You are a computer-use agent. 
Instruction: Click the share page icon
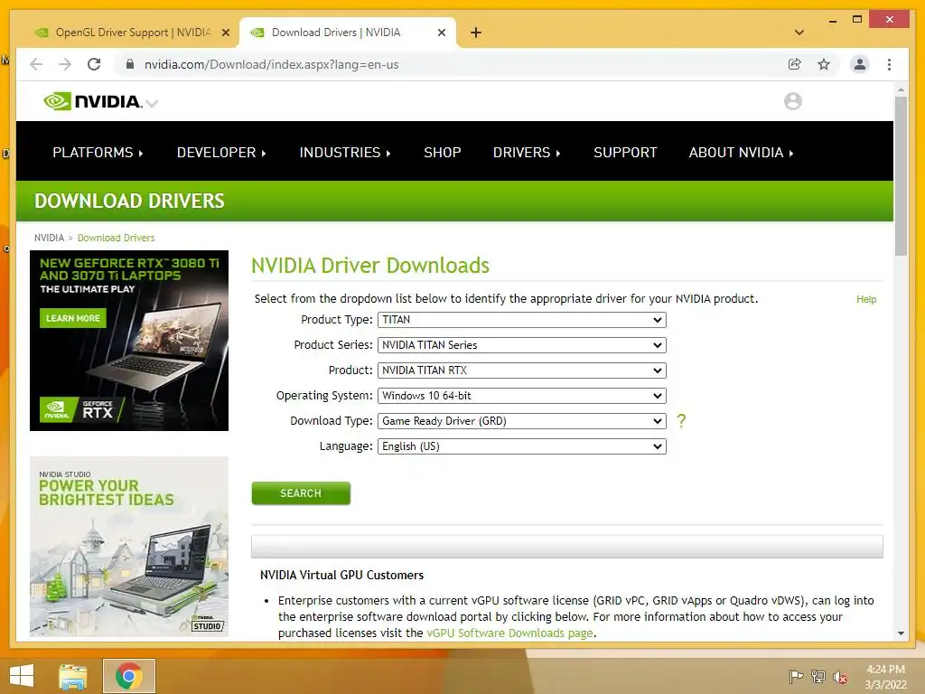795,64
